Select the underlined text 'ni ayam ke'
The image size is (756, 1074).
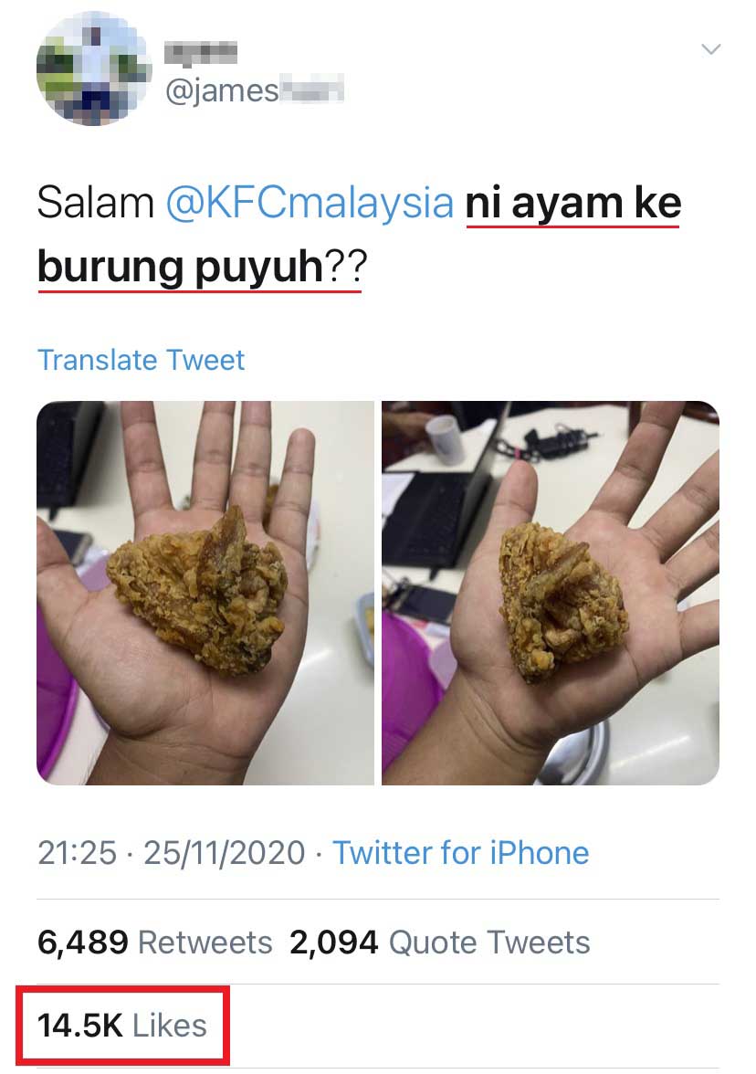[x=573, y=205]
